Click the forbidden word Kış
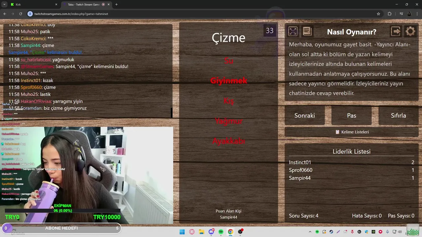Viewport: 422px width, 237px height. (228, 101)
